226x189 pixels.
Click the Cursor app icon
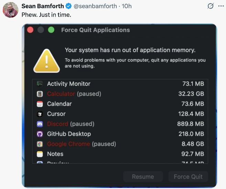(40, 114)
